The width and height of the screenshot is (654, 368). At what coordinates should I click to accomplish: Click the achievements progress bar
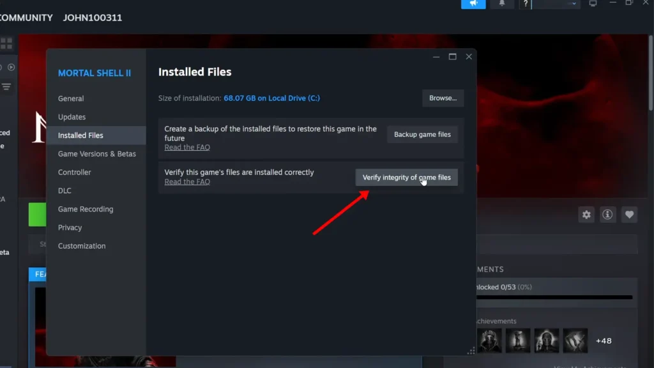coord(555,298)
